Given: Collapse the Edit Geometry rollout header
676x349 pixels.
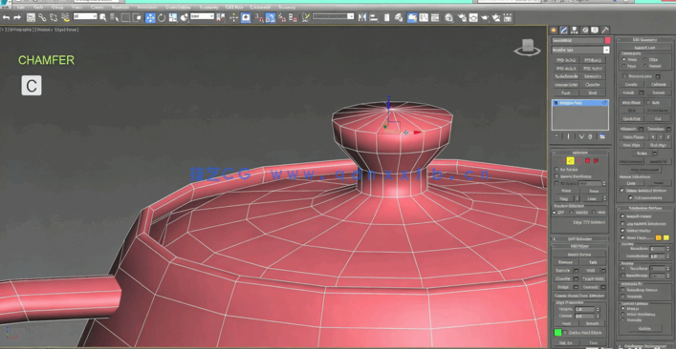Looking at the screenshot, I should [645, 39].
